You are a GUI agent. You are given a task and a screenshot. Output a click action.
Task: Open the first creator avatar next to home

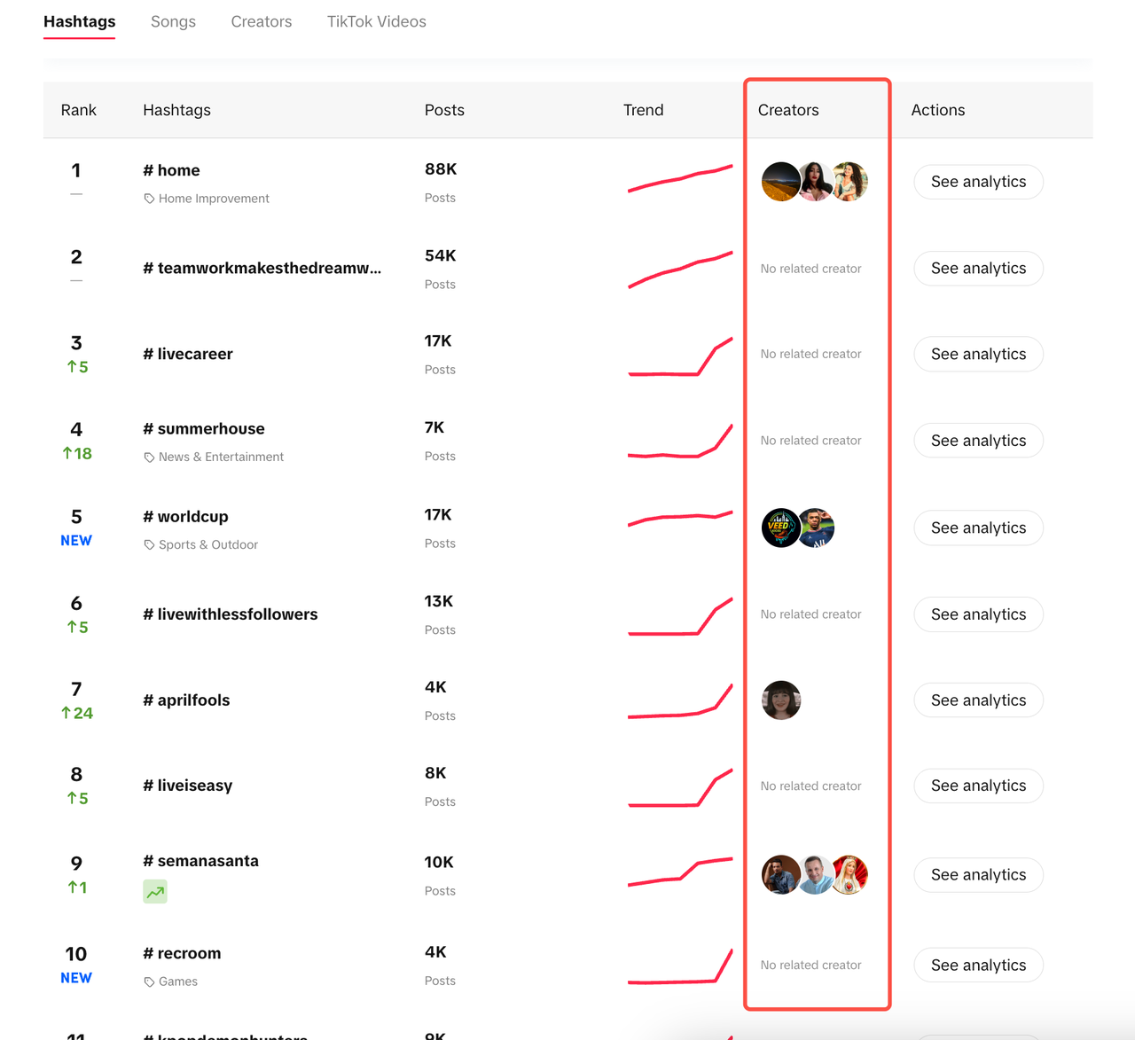[780, 181]
